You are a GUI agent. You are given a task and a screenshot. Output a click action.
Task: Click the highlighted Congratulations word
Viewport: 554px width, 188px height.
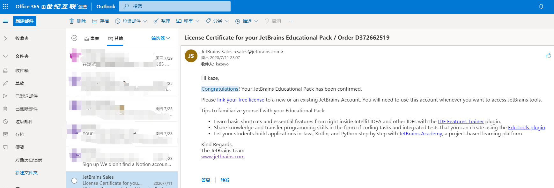pos(220,89)
